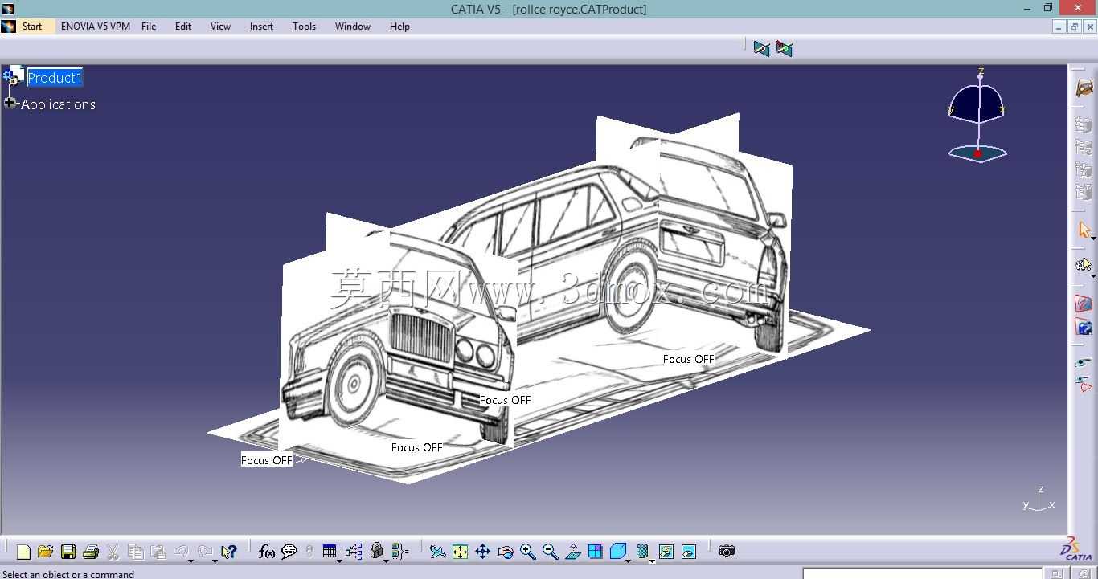Expand the view mode flyout arrow

pyautogui.click(x=652, y=561)
